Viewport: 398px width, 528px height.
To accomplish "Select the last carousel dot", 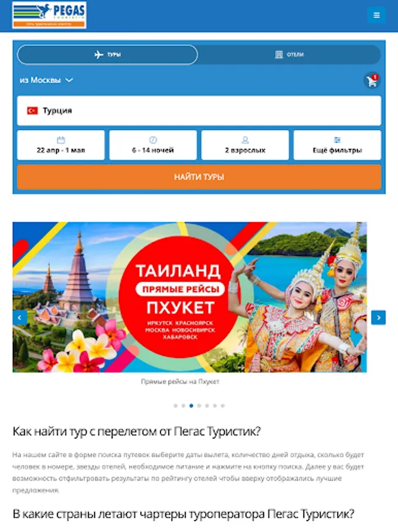I will click(223, 406).
